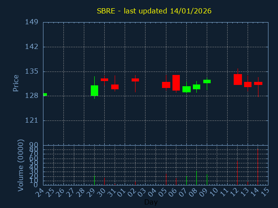Click the red candlestick for day 02
278x208 pixels.
pos(135,80)
